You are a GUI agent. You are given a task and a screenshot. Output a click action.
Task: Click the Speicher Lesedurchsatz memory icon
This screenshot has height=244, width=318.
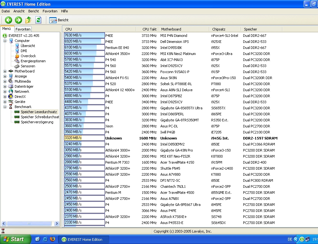(17, 112)
